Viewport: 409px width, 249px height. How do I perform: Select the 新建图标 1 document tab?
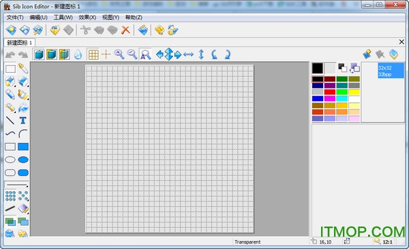(x=19, y=42)
